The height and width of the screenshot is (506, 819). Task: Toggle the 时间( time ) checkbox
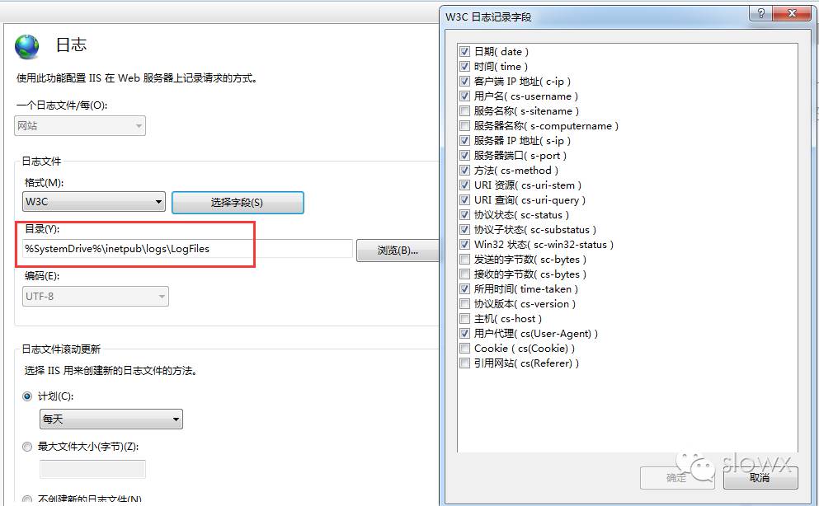[x=464, y=66]
